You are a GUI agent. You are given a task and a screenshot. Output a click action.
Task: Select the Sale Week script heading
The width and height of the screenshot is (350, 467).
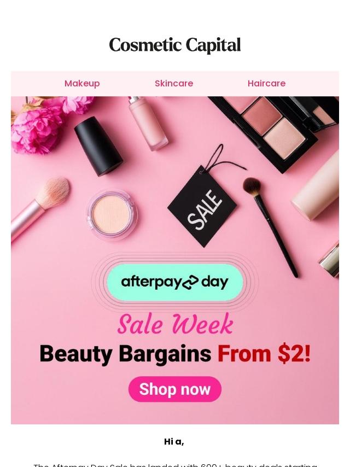click(x=175, y=324)
